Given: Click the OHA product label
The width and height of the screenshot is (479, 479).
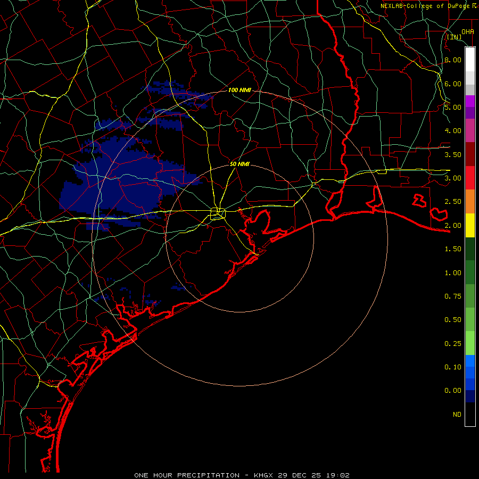Looking at the screenshot, I should pos(468,31).
